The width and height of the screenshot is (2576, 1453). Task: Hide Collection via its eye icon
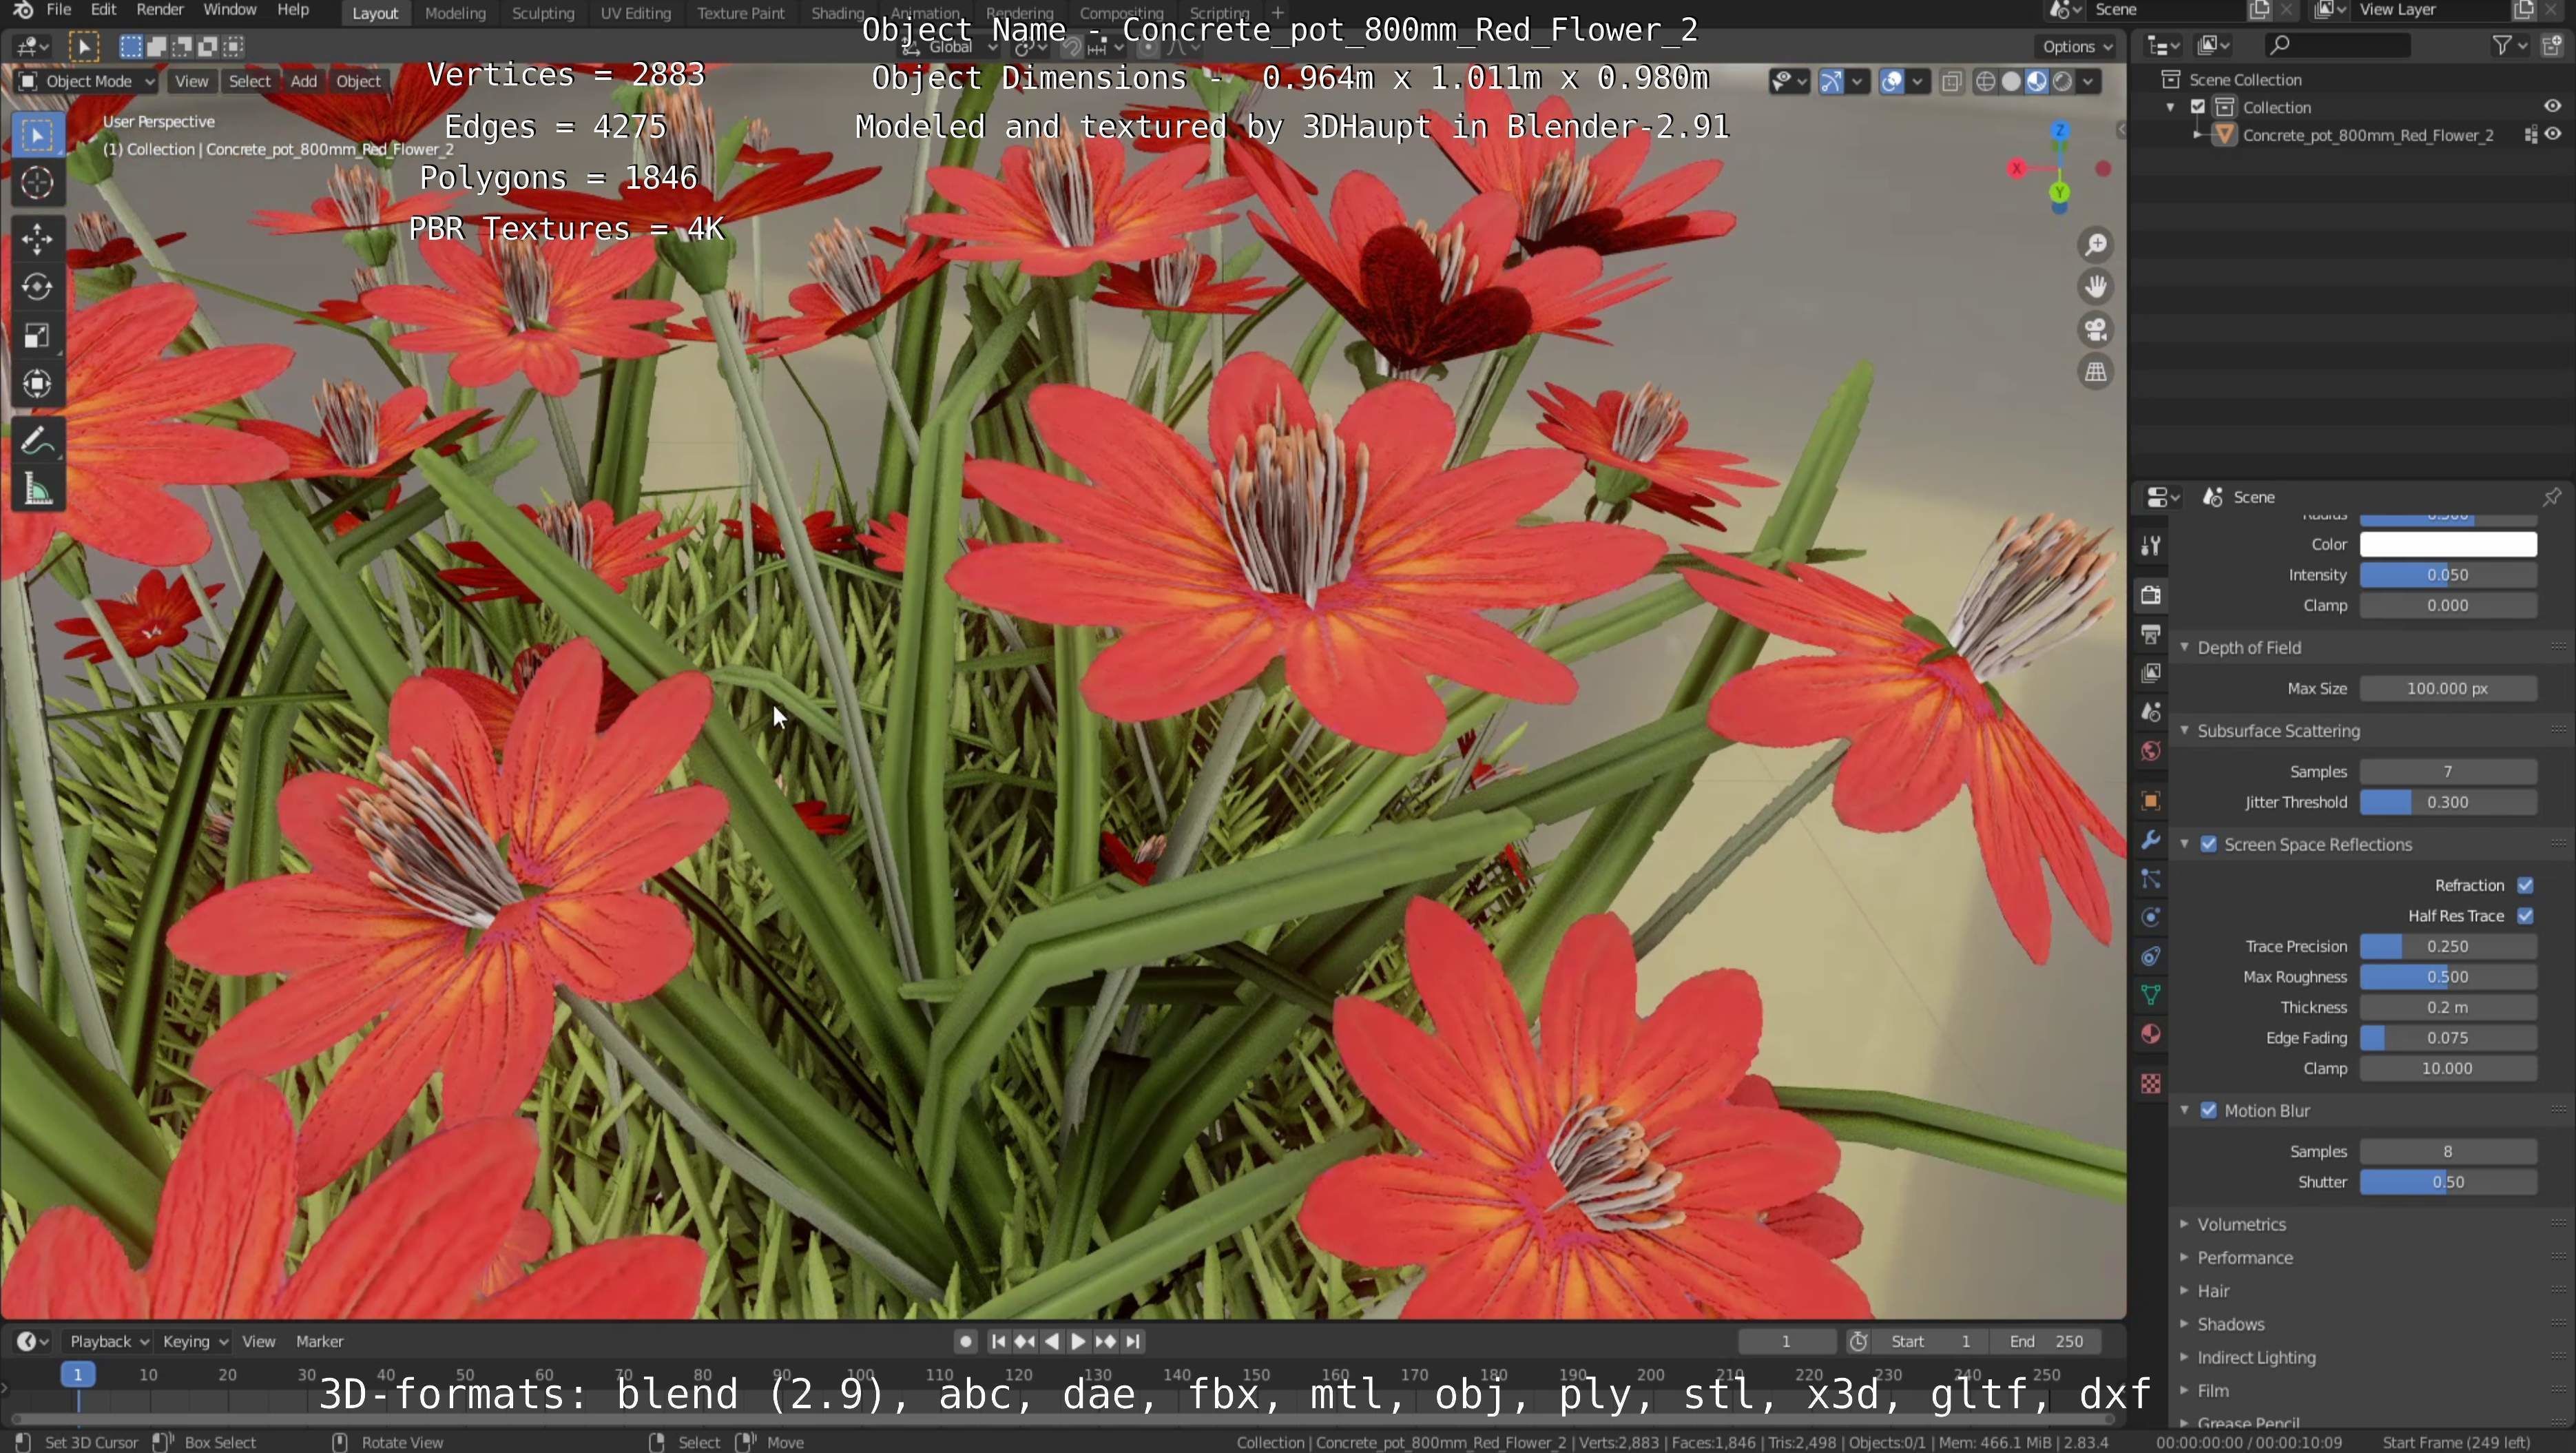[x=2552, y=107]
